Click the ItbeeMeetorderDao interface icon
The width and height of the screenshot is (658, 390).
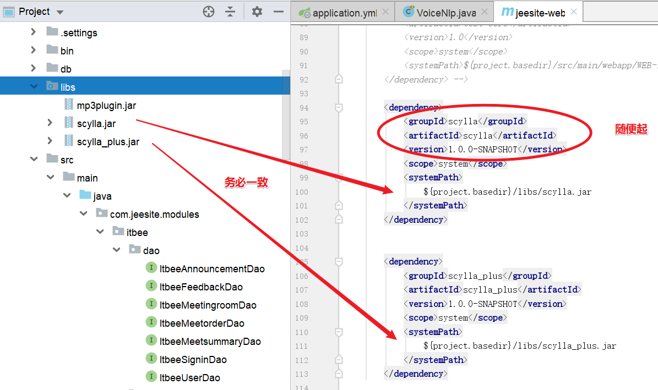click(151, 322)
